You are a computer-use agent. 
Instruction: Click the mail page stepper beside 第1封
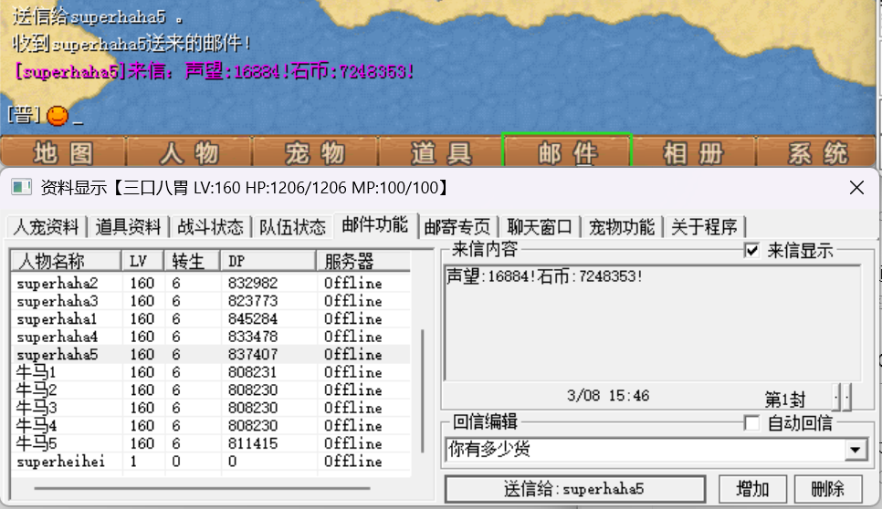click(843, 397)
